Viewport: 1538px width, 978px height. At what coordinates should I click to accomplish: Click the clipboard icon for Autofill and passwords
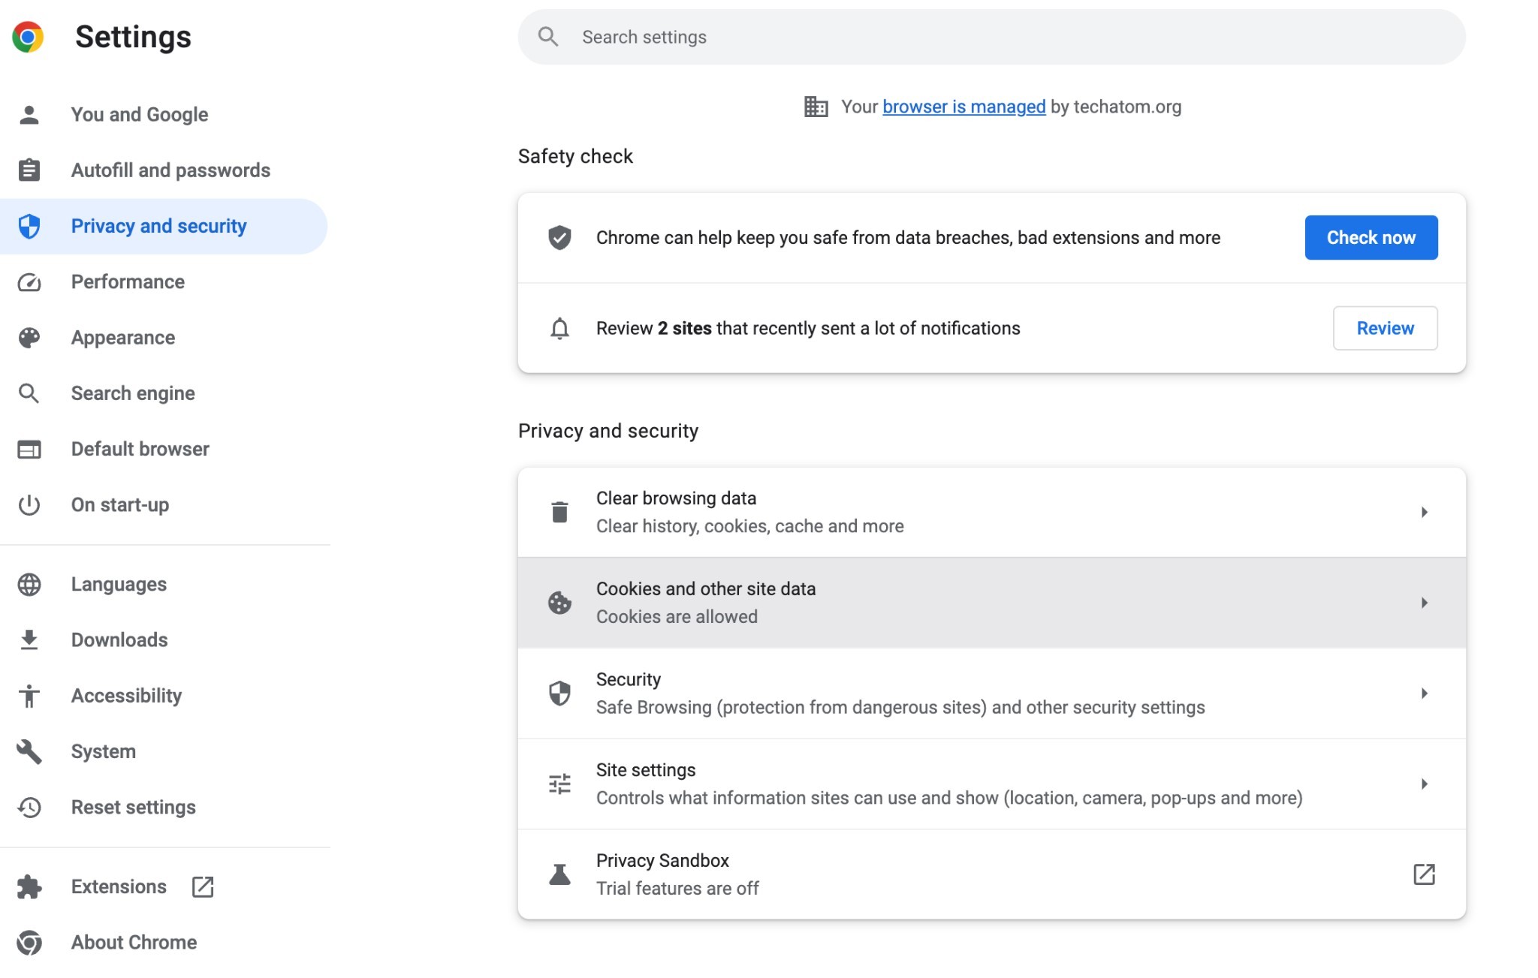(29, 170)
